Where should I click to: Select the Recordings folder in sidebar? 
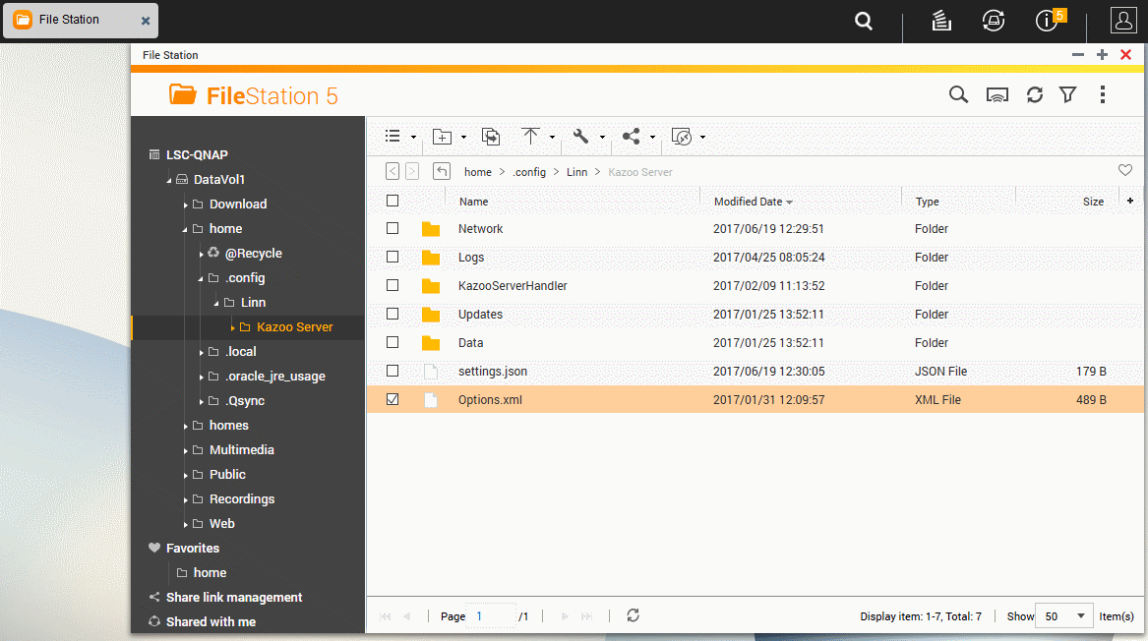coord(241,499)
